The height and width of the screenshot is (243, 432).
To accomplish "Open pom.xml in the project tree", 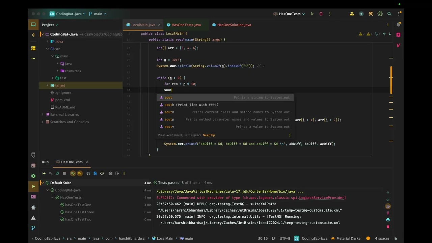I will coord(62,100).
